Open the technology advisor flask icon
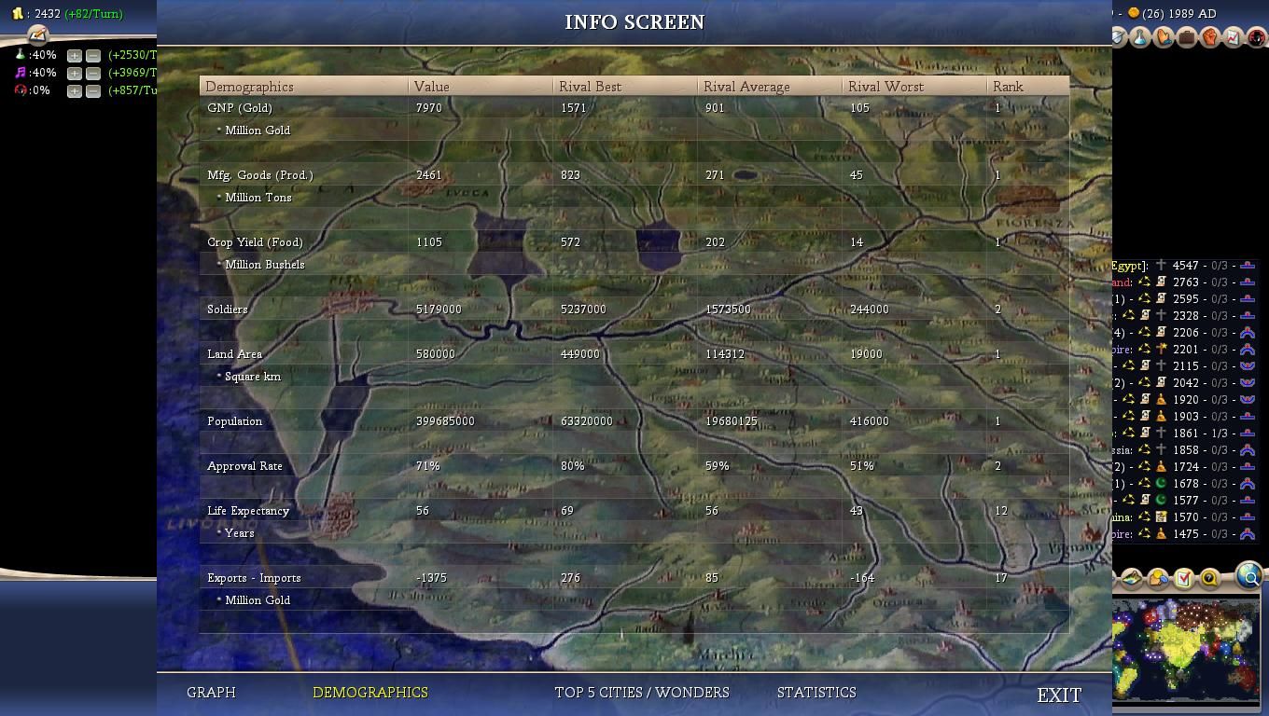 [x=1140, y=37]
